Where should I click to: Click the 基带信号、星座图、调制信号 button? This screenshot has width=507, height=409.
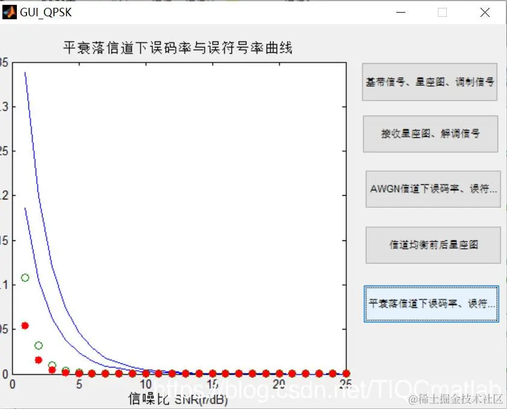point(429,82)
